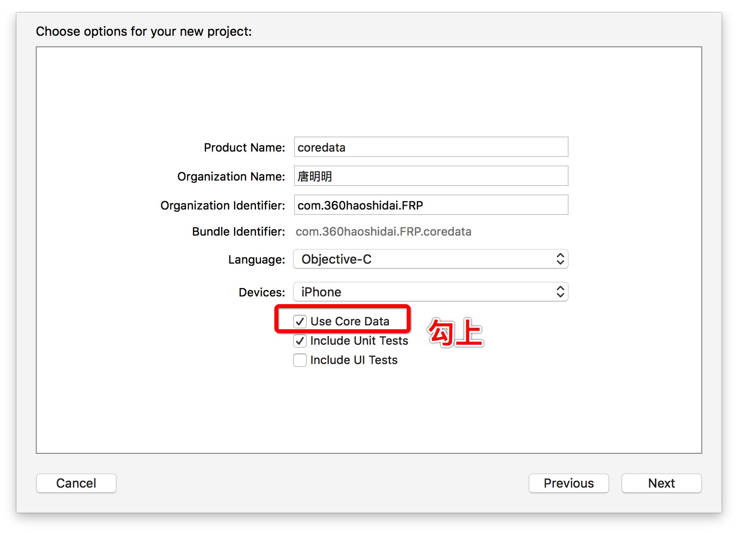Toggle Include Unit Tests checkbox
This screenshot has width=738, height=533.
[x=300, y=341]
